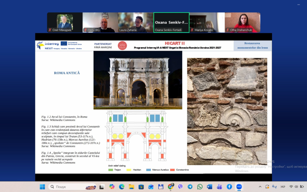Image resolution: width=307 pixels, height=192 pixels.
Task: Switch the УКР keyboard language indicator
Action: click(282, 187)
